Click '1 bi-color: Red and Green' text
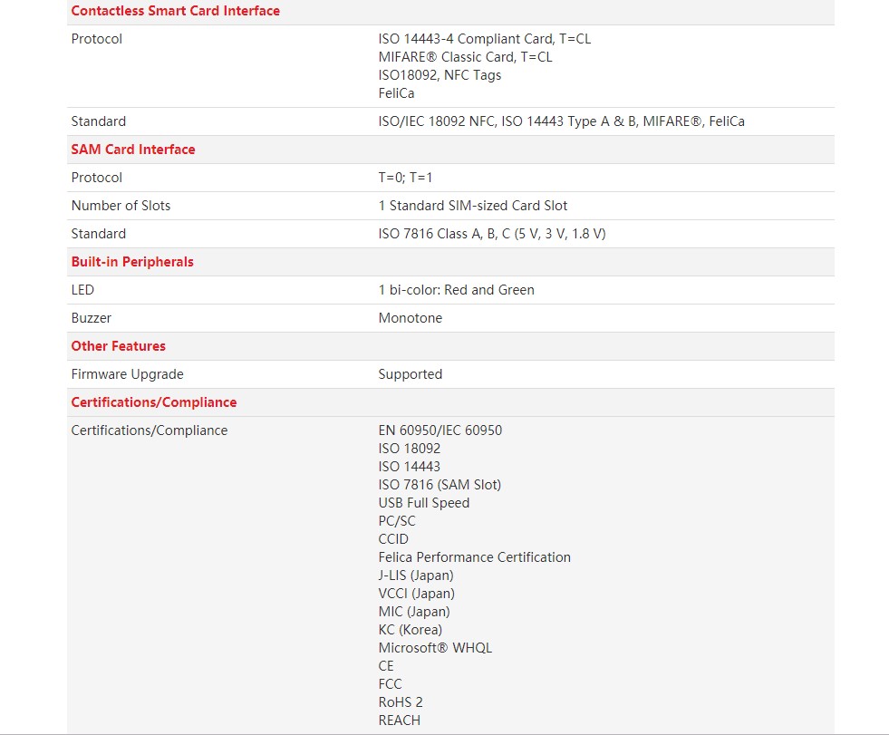This screenshot has width=889, height=735. [456, 290]
